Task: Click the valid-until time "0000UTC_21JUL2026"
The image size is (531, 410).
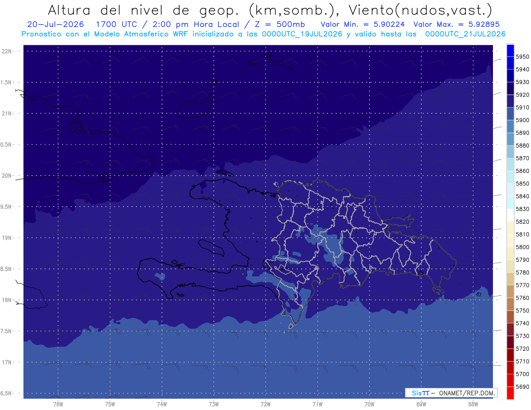Action: (465, 34)
